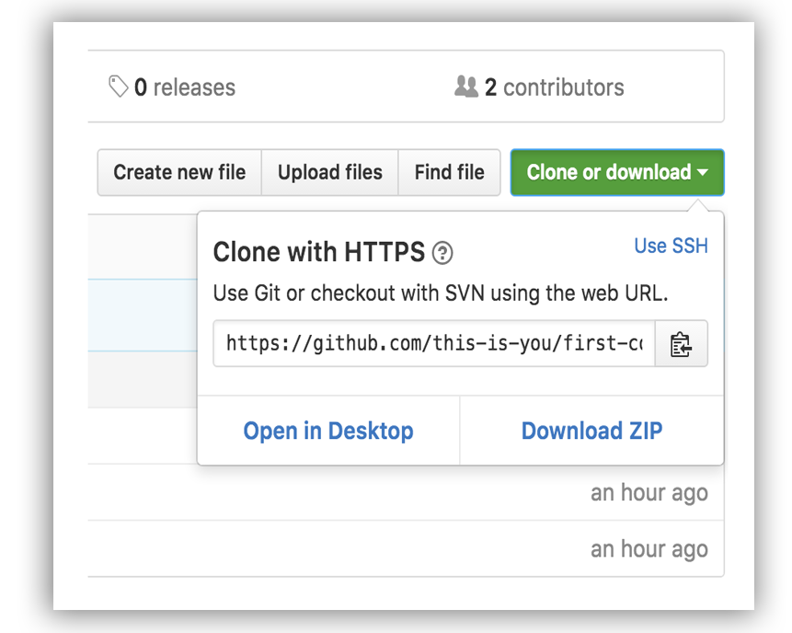
Task: Select the clone URL text field
Action: click(x=432, y=343)
